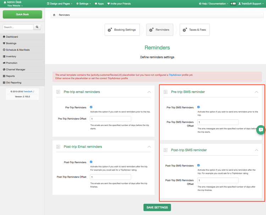
Task: Collapse the Pre-trip email reminders panel
Action: tap(149, 92)
